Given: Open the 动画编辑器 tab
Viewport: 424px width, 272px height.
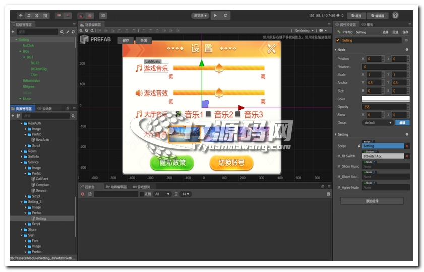Looking at the screenshot, I should tap(116, 187).
